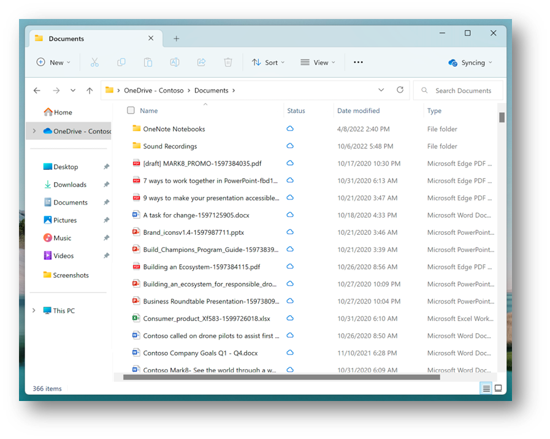This screenshot has width=550, height=439.
Task: Expand the OneDrive - Contoso tree node
Action: click(34, 131)
